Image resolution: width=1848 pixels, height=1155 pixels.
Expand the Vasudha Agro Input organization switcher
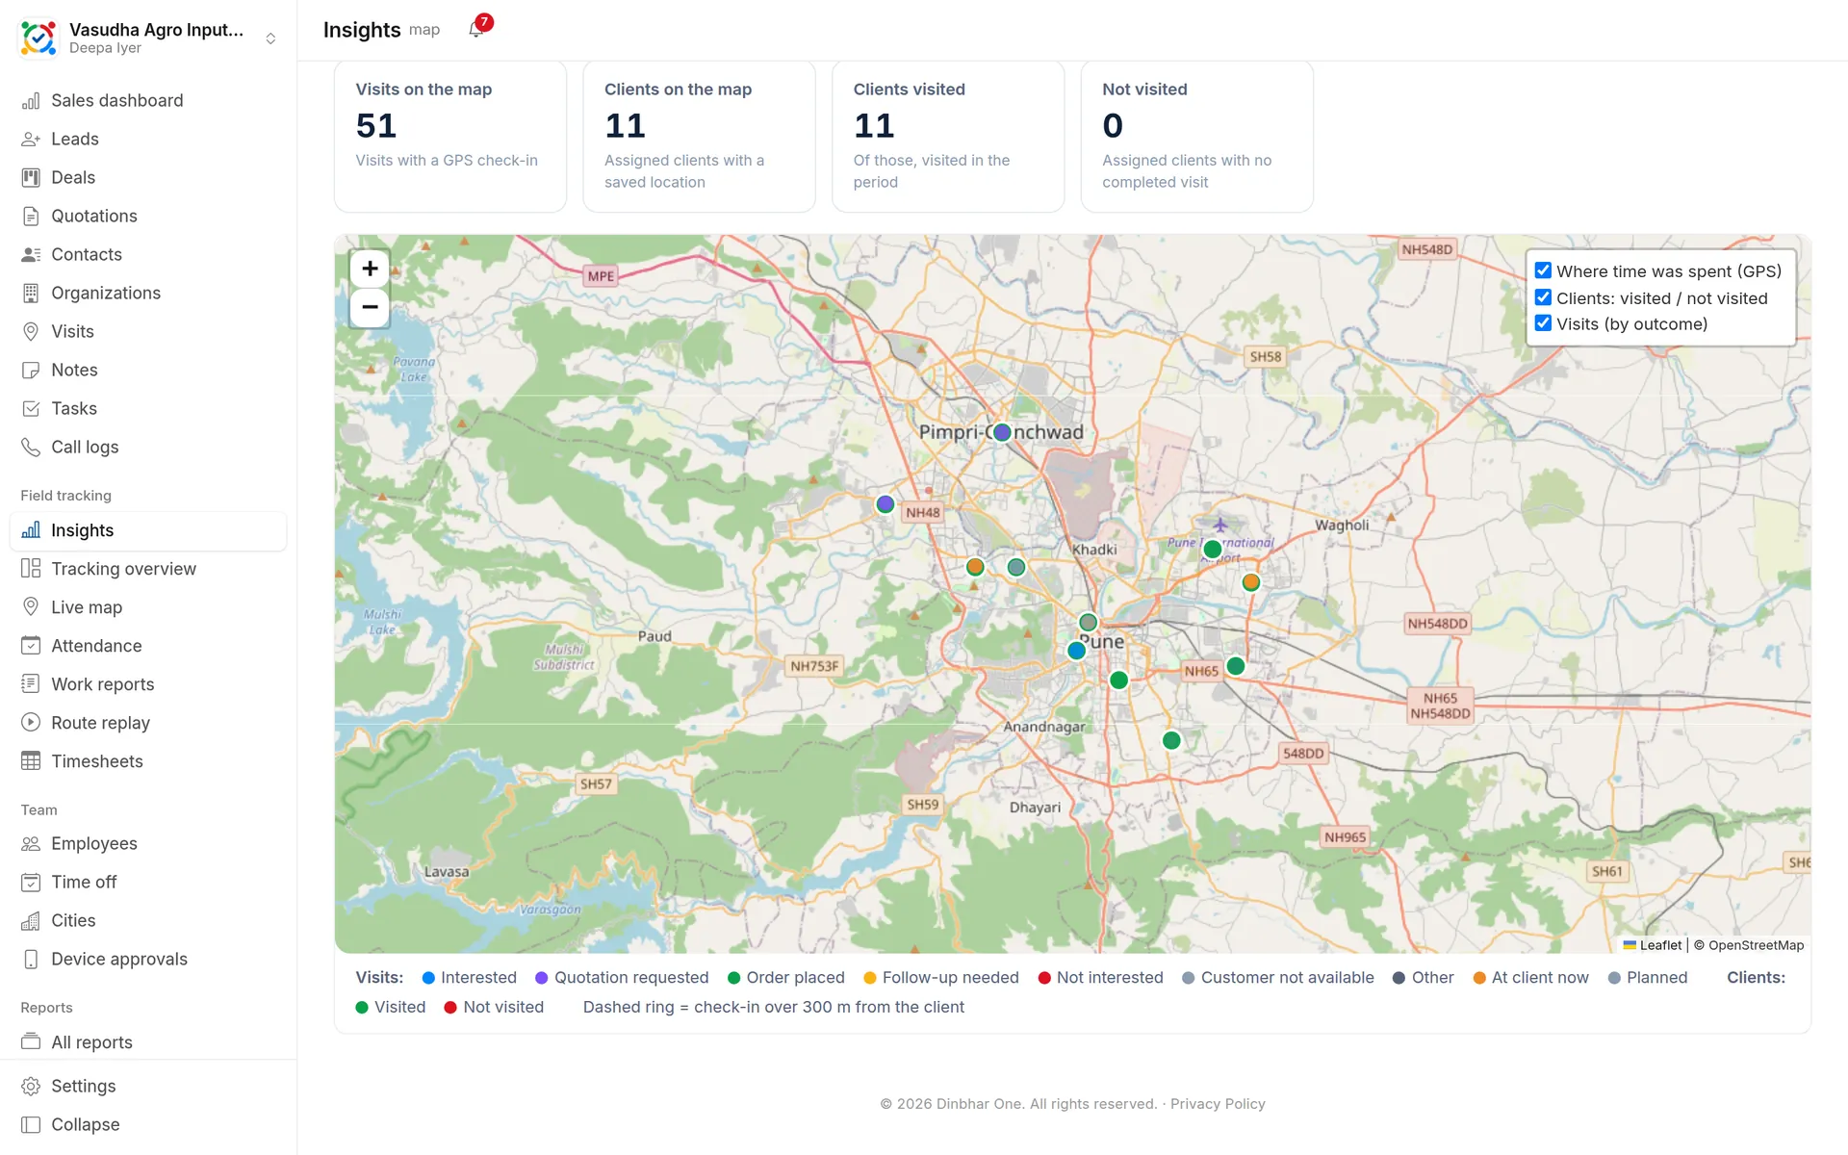tap(270, 38)
